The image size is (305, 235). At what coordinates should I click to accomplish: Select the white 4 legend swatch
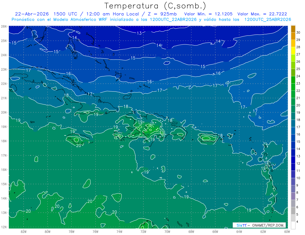pyautogui.click(x=293, y=225)
